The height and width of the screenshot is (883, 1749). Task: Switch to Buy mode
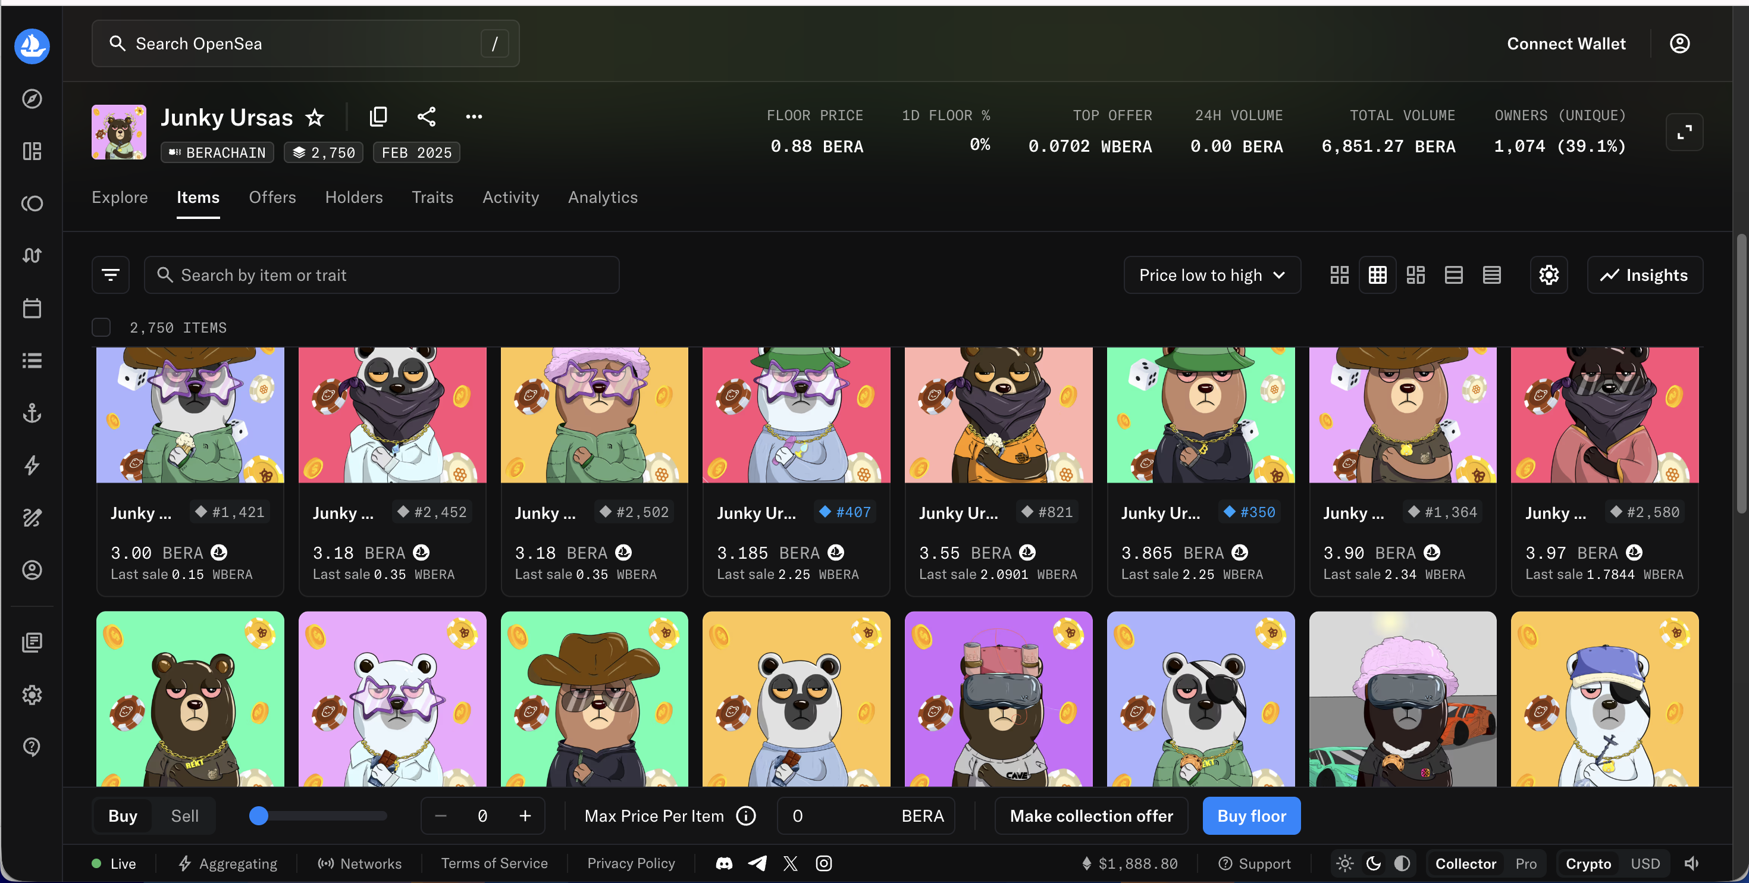[x=123, y=816]
